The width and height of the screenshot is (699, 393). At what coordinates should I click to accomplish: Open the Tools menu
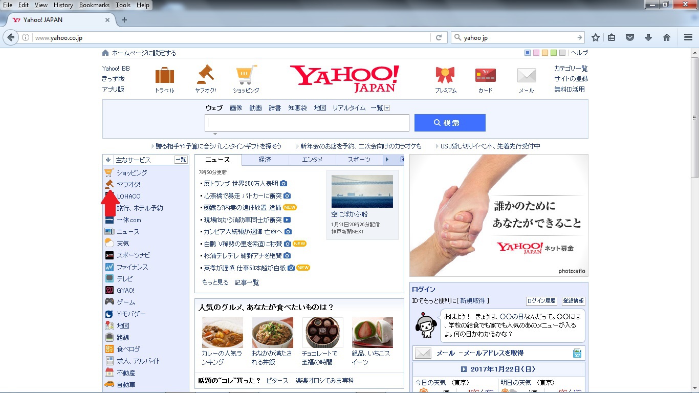[123, 5]
